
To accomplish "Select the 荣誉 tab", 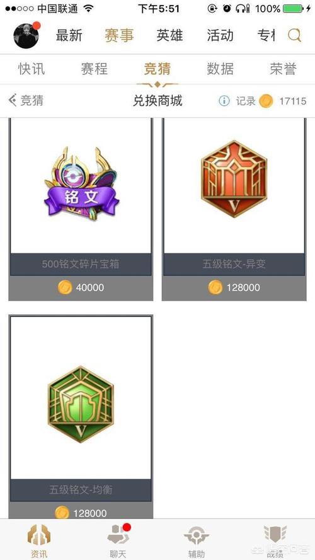I will point(283,69).
